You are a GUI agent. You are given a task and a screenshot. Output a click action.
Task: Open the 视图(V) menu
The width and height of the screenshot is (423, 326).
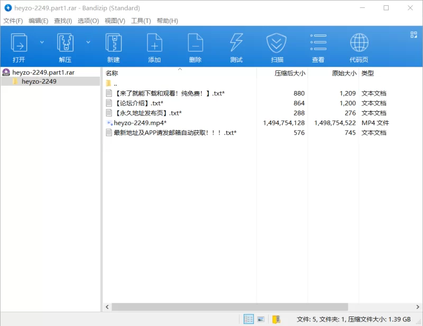coord(115,21)
